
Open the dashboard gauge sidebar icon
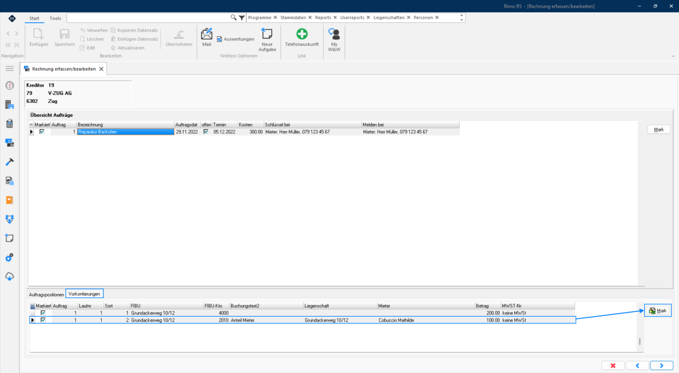(9, 86)
